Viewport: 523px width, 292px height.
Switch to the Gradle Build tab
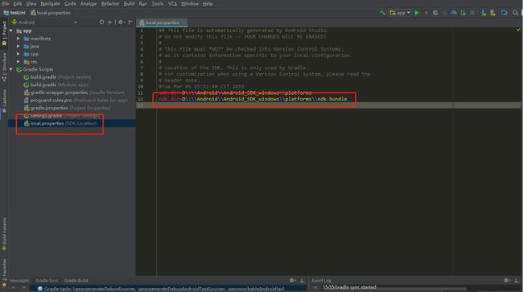tap(76, 280)
